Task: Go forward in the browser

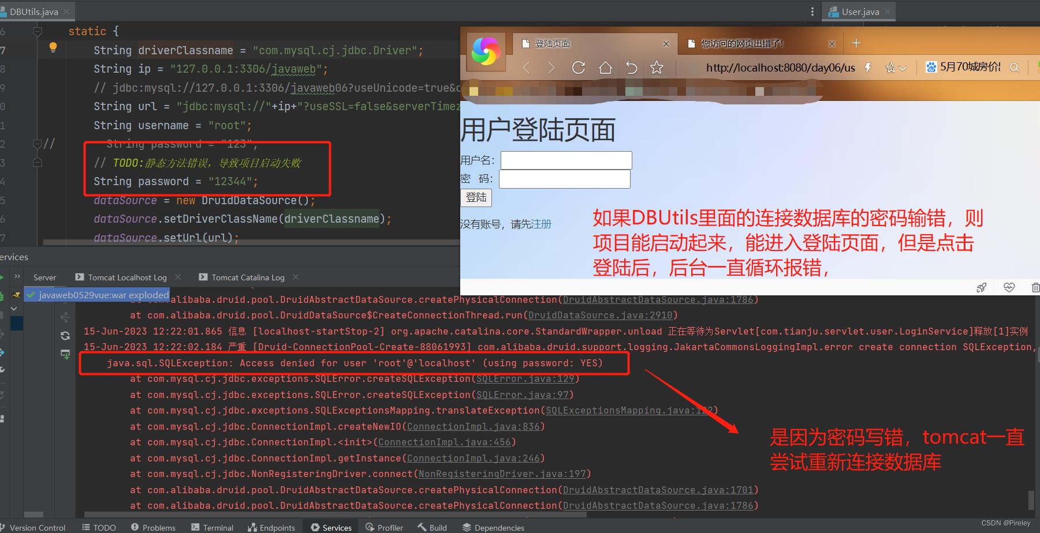Action: click(x=551, y=68)
